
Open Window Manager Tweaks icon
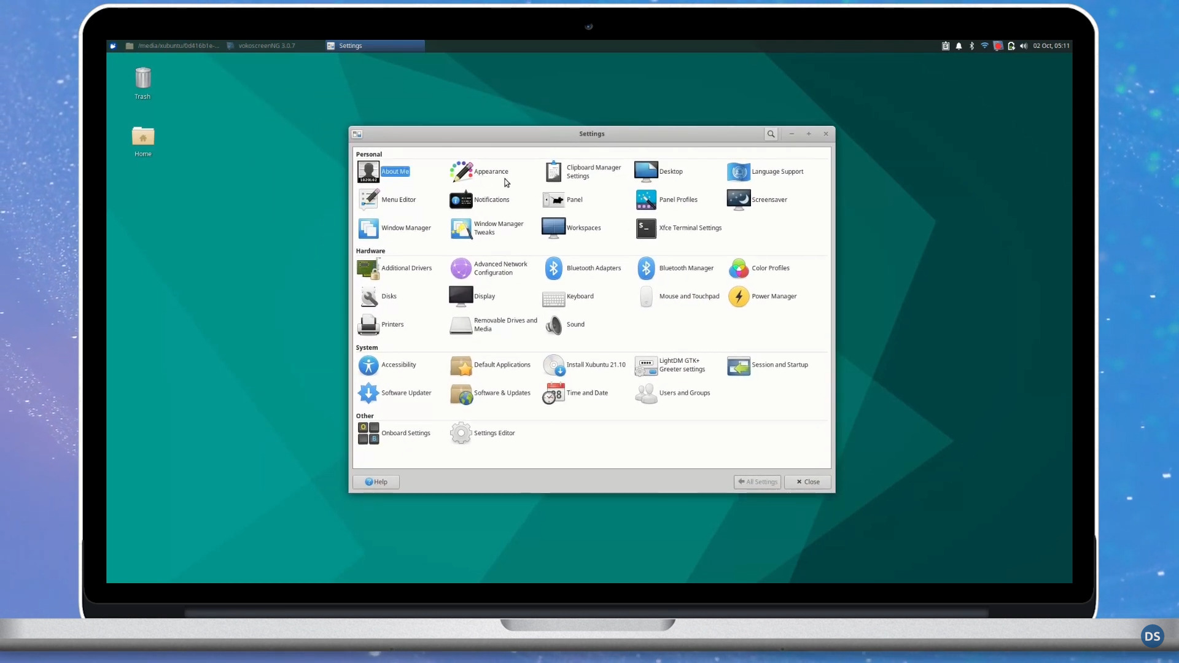pos(461,228)
